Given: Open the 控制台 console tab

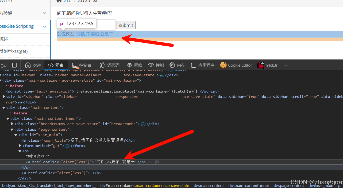Looking at the screenshot, I should click(x=82, y=65).
